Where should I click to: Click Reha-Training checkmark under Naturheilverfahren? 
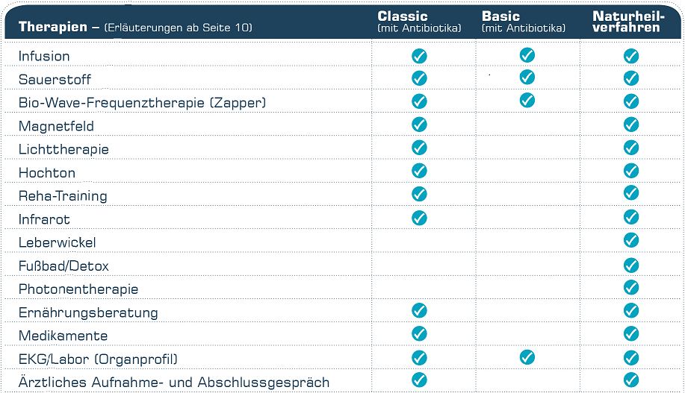tap(631, 194)
